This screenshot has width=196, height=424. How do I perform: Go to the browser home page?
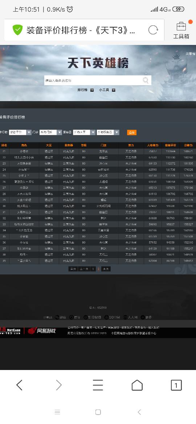pyautogui.click(x=137, y=385)
